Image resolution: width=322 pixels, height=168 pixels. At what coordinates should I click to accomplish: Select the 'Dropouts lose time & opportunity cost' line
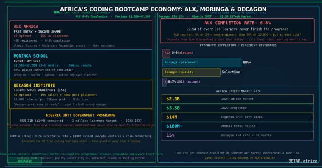pos(238,39)
